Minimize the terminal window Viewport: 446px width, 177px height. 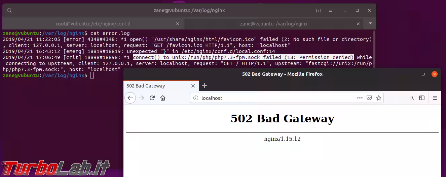click(x=345, y=10)
